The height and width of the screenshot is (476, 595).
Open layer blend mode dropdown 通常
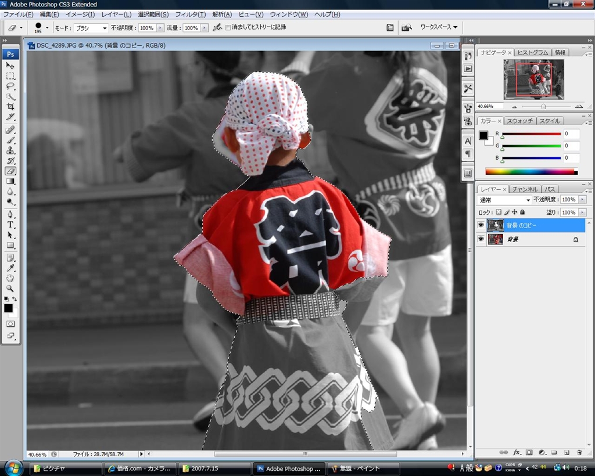point(504,200)
